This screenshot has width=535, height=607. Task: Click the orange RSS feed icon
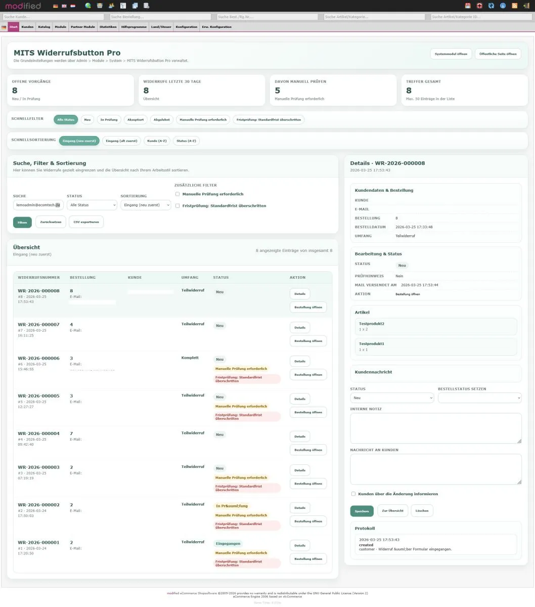[x=514, y=6]
